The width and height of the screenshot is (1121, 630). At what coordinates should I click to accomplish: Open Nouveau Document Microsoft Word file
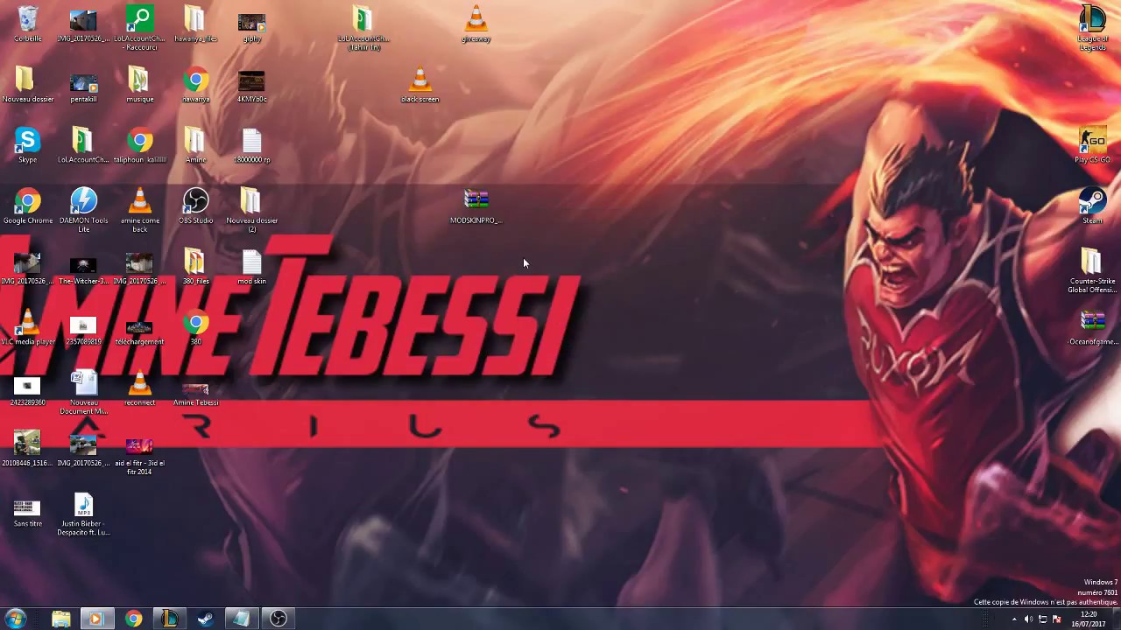pyautogui.click(x=83, y=392)
